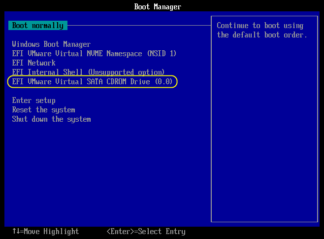This screenshot has height=239, width=324.
Task: Choose Windows Boot Manager boot option
Action: click(x=51, y=44)
